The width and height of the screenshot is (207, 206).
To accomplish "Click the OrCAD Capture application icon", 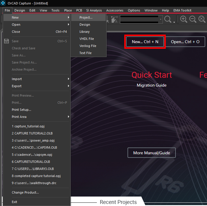I will 3,3.
